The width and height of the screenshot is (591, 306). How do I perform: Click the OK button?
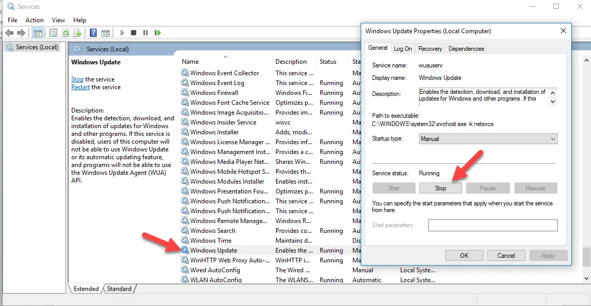click(464, 256)
